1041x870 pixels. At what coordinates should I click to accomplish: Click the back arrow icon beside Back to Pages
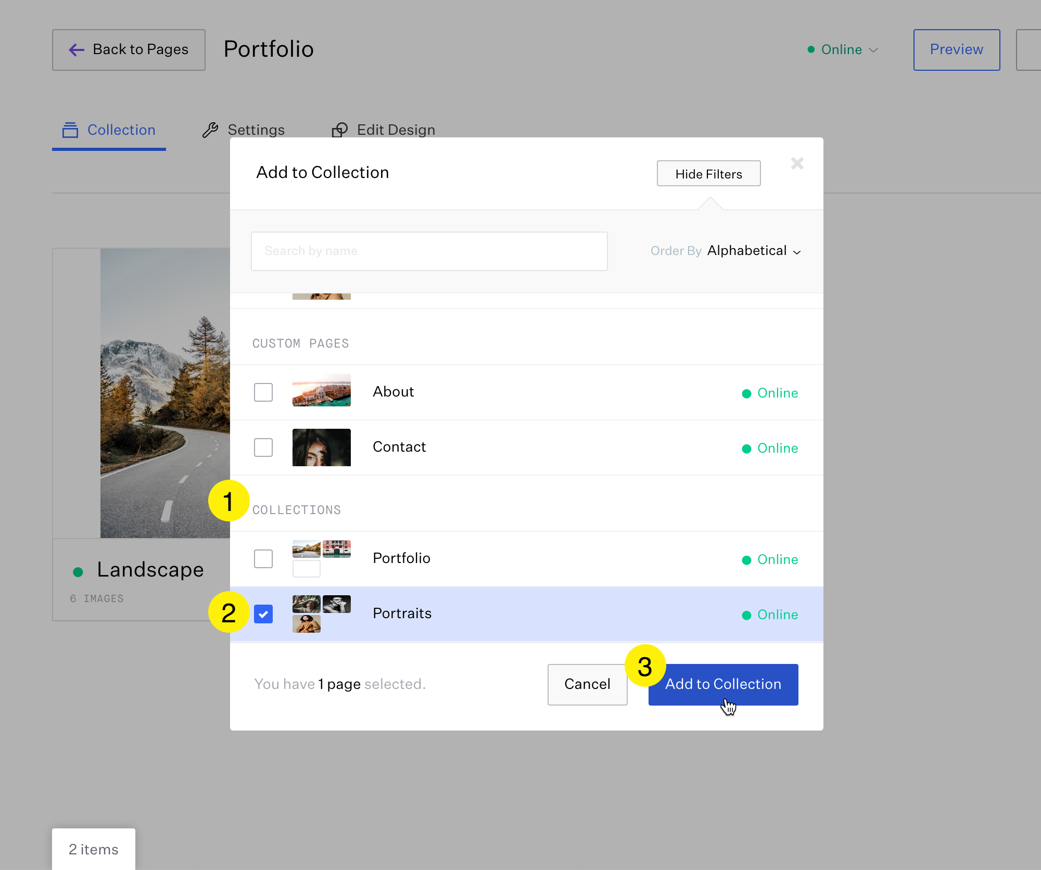77,49
